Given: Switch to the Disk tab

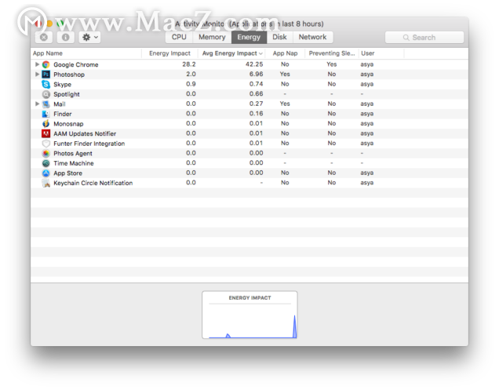Looking at the screenshot, I should tap(279, 37).
